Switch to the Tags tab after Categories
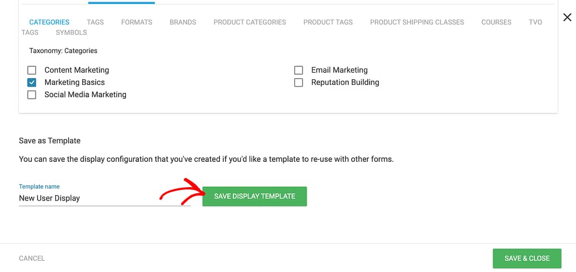Image resolution: width=576 pixels, height=272 pixels. coord(95,22)
